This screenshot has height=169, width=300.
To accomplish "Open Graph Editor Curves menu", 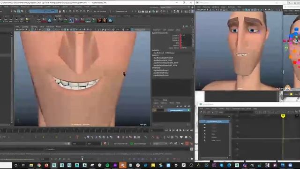I will coord(221,108).
